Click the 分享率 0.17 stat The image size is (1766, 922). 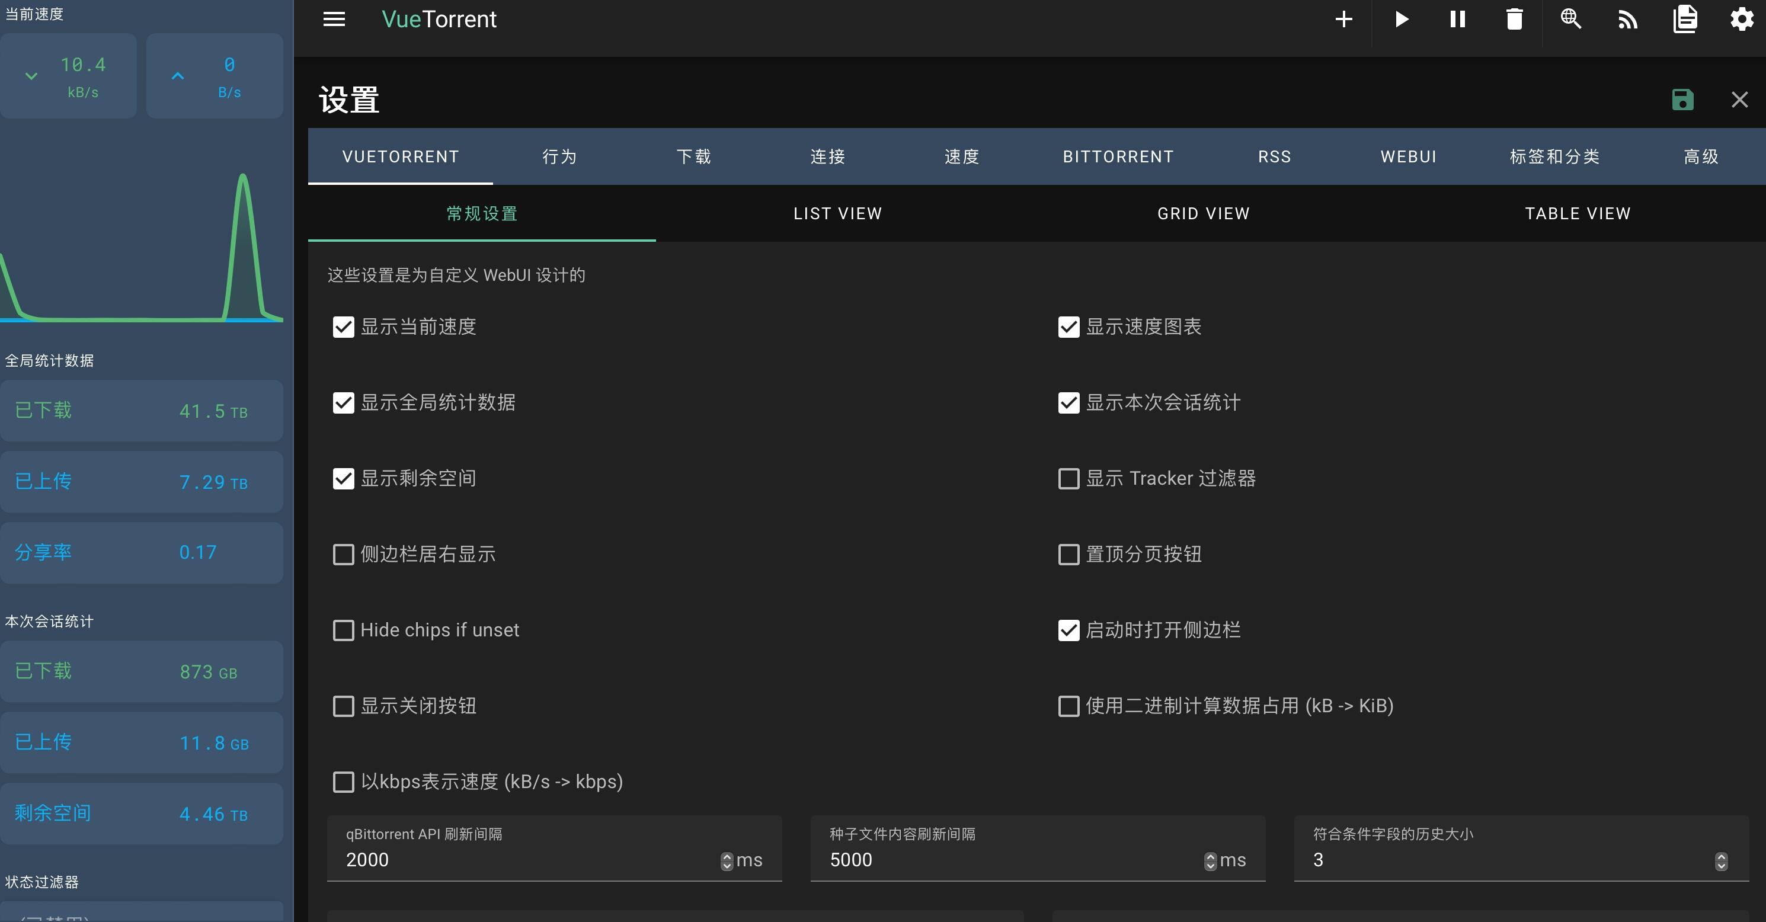click(141, 552)
